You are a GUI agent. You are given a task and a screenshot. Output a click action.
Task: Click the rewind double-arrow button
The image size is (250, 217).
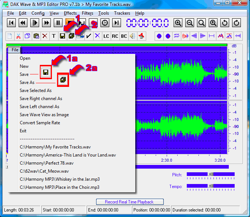23,23
